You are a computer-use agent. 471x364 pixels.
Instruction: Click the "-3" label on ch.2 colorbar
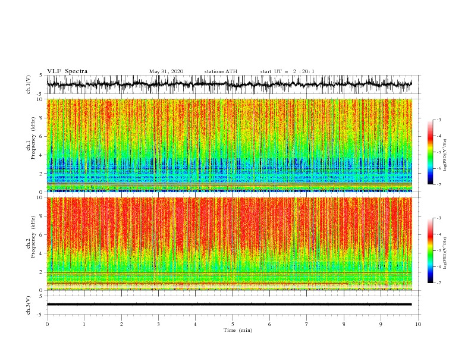tap(438, 218)
